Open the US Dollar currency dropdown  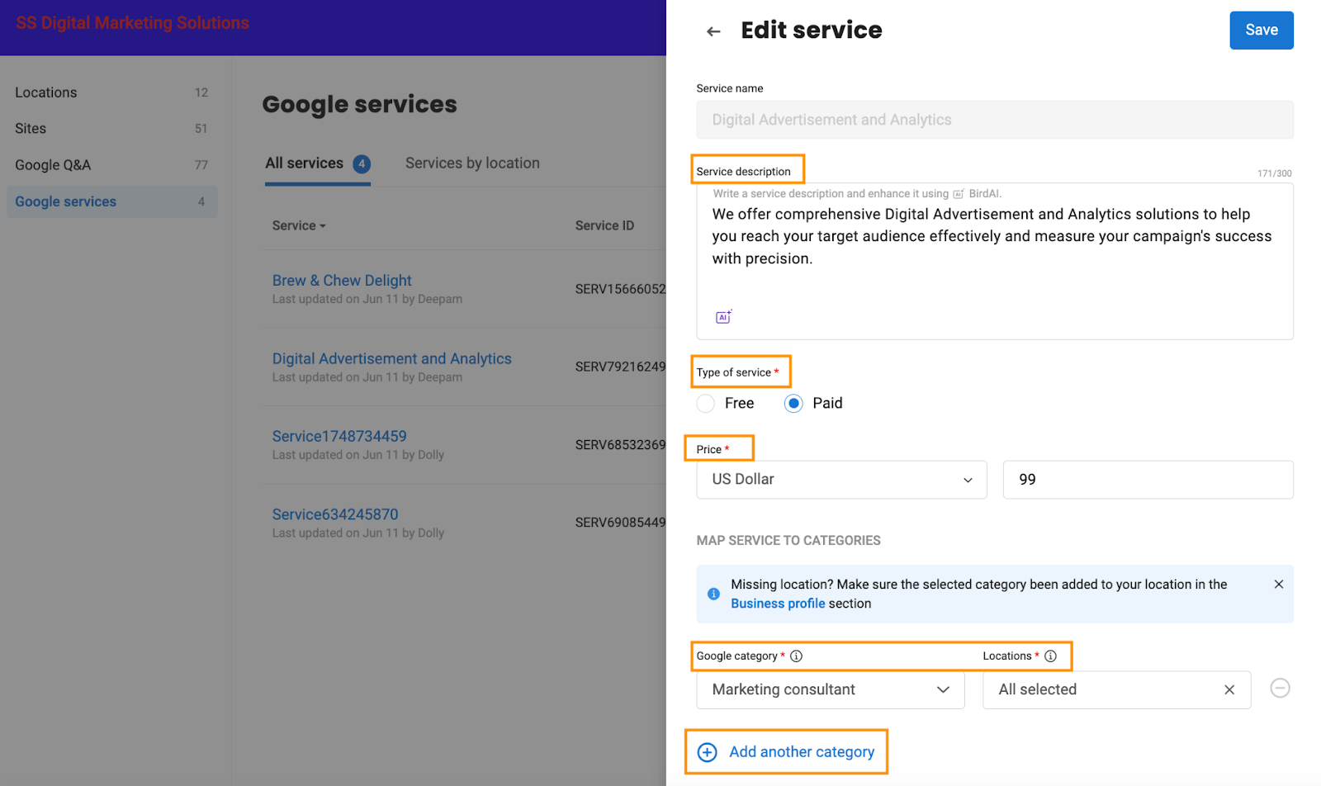pos(841,480)
